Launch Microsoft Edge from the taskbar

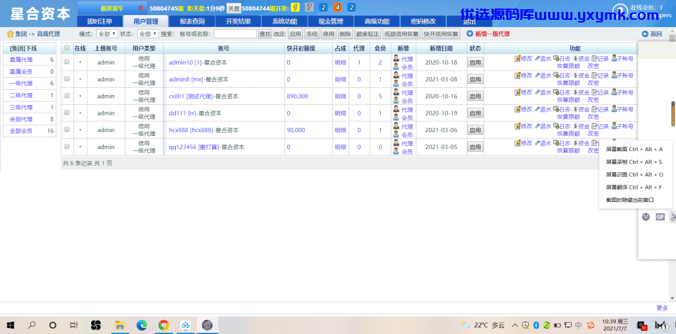142,325
